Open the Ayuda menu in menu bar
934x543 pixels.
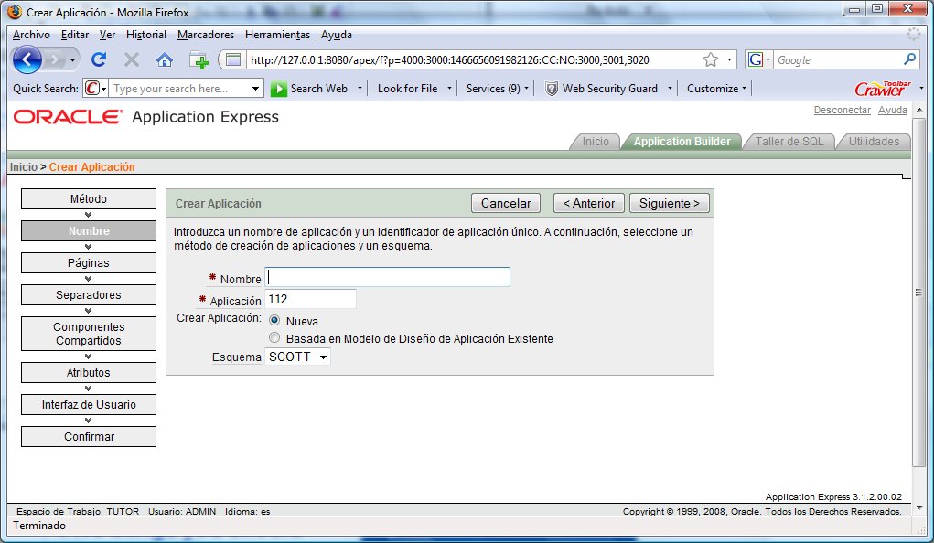pyautogui.click(x=337, y=35)
